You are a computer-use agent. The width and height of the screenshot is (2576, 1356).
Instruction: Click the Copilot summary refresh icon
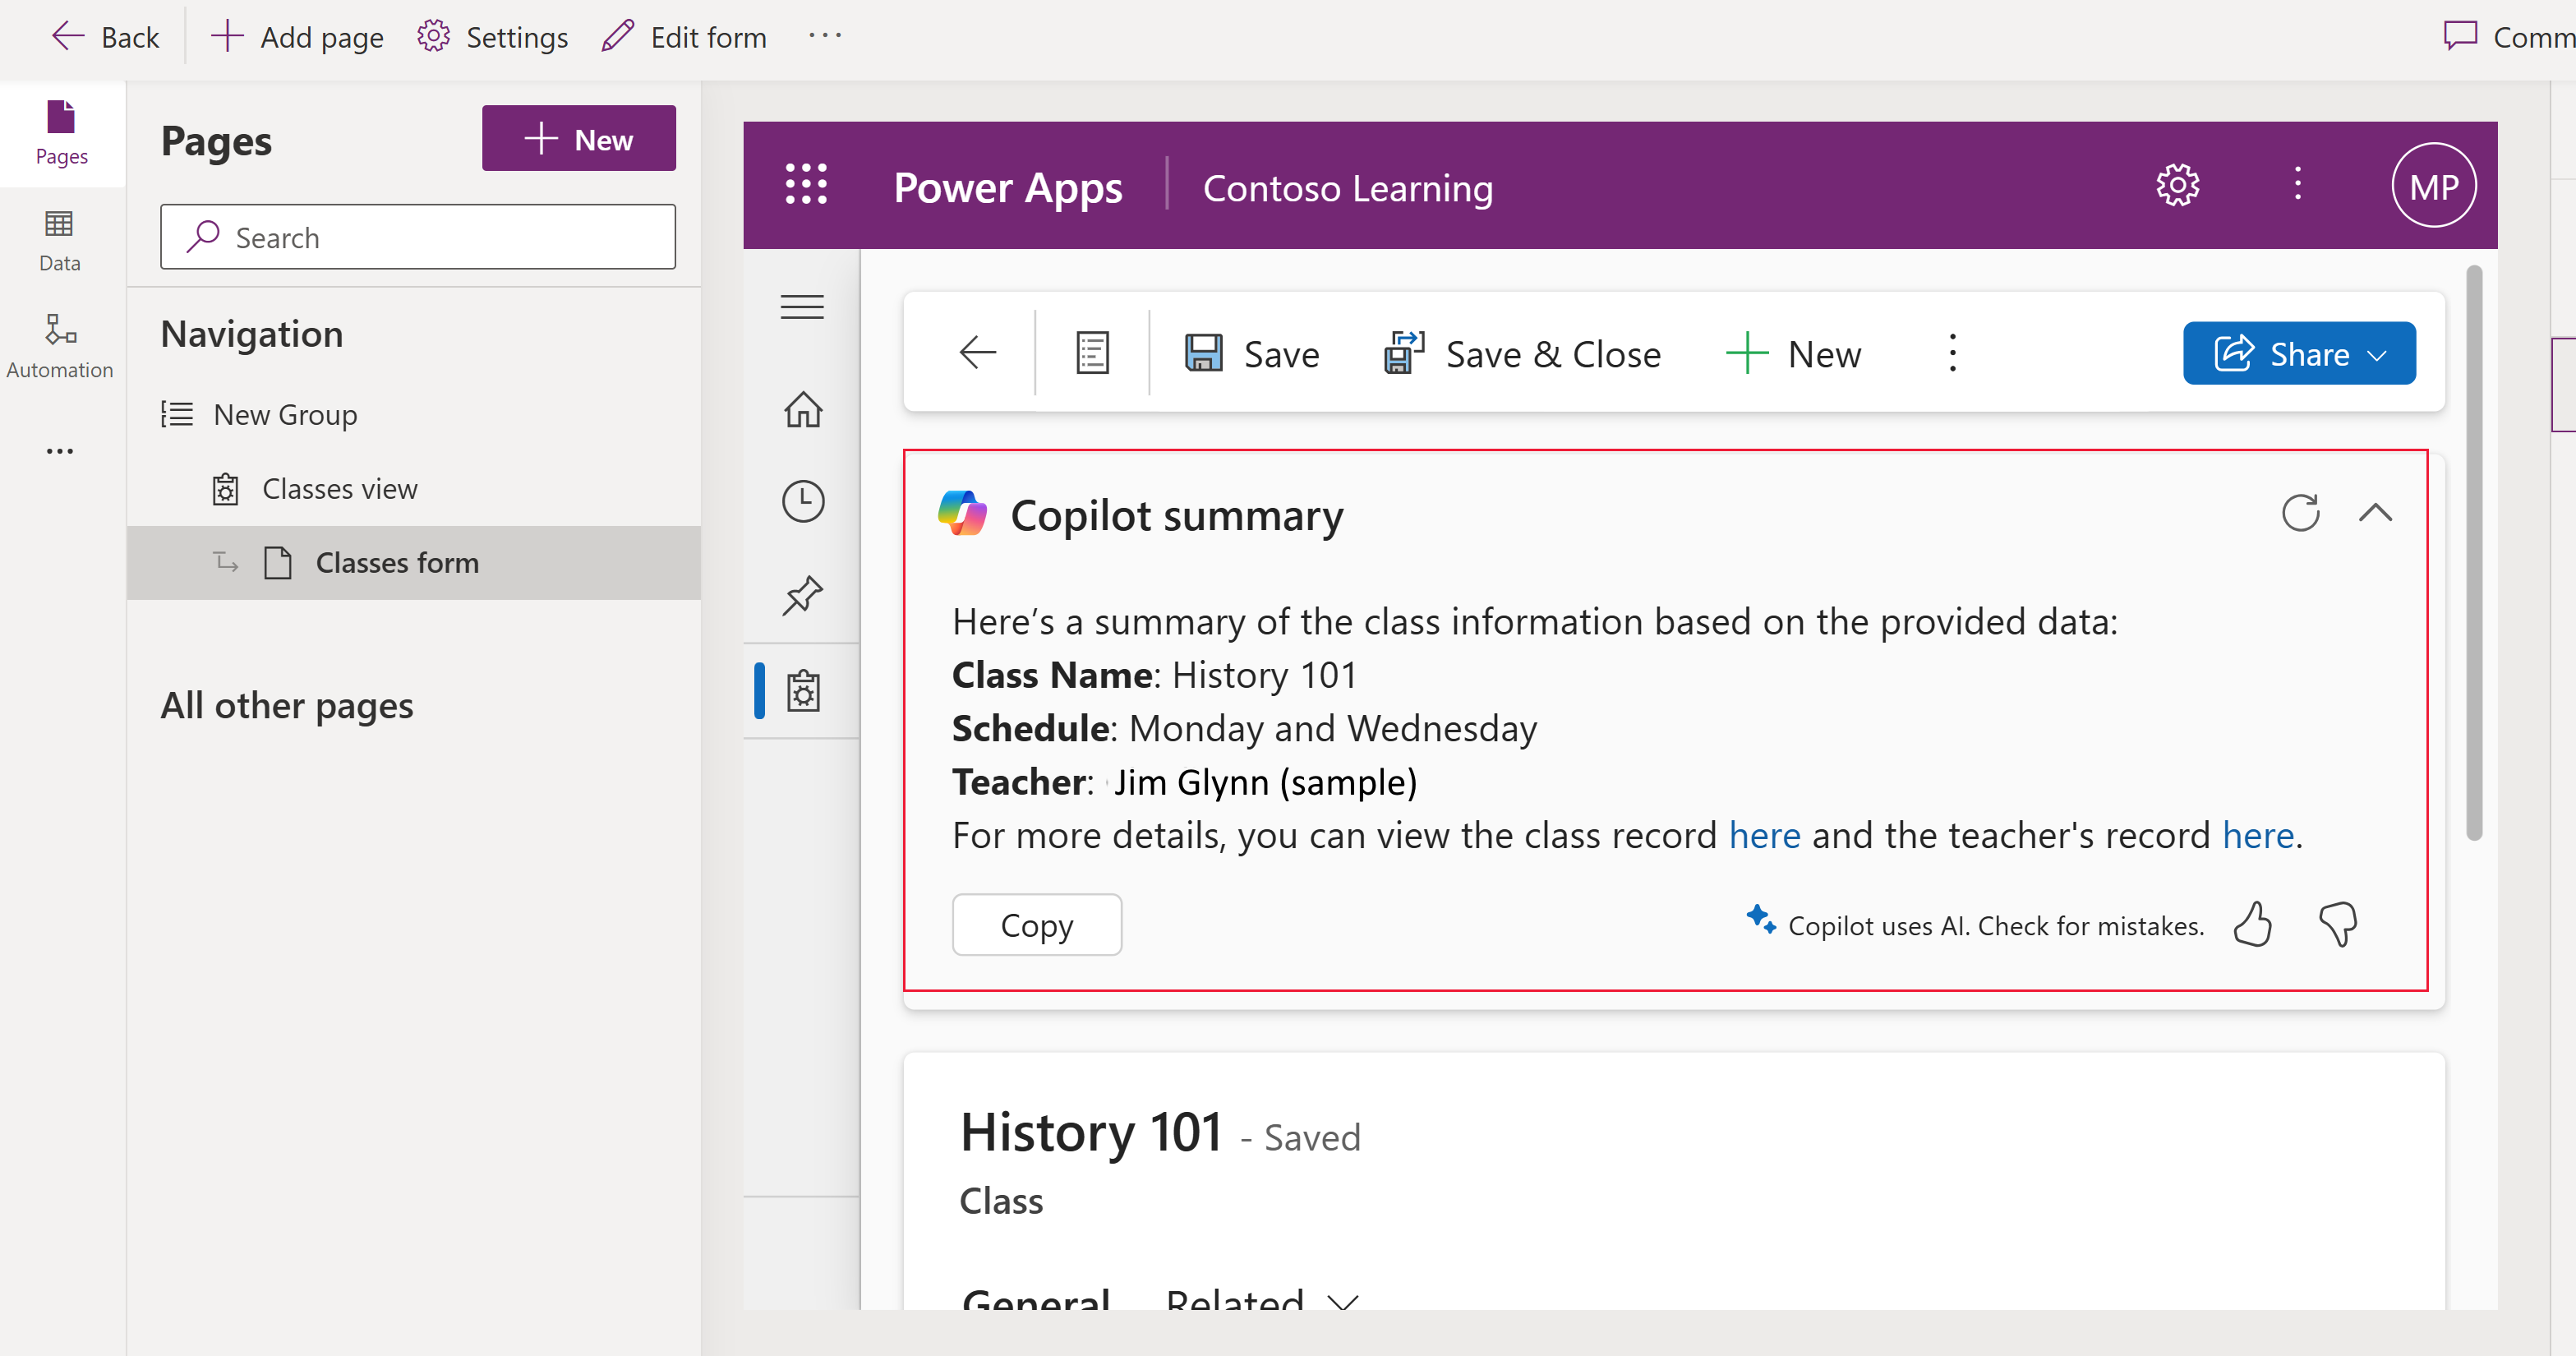click(x=2300, y=511)
